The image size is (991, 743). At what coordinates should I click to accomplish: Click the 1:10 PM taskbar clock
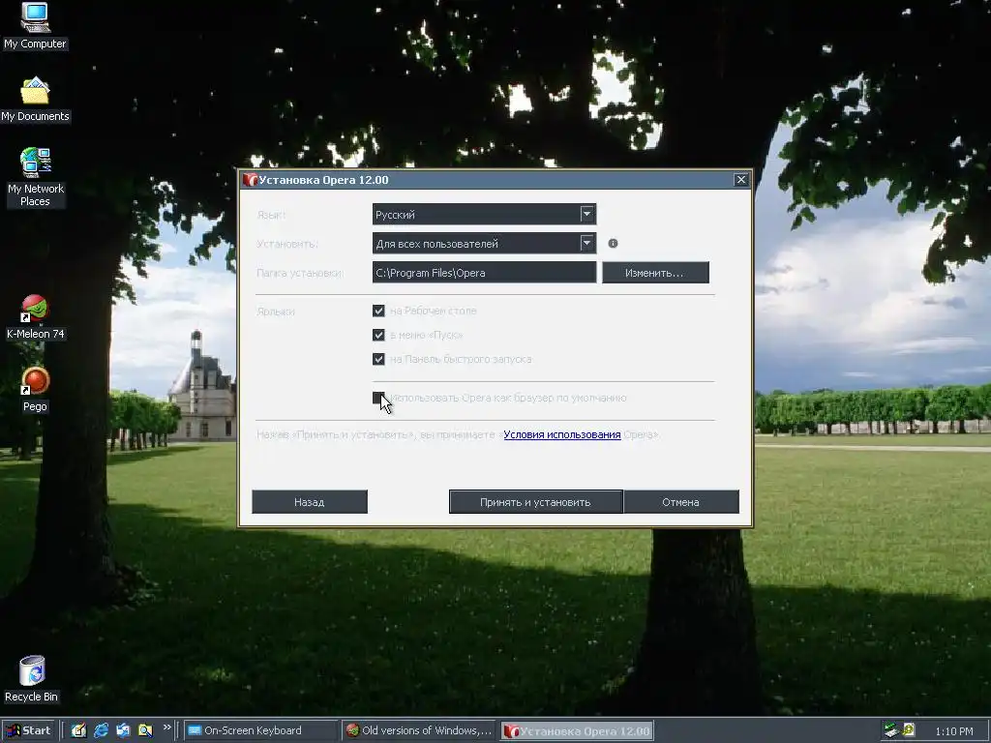click(953, 731)
